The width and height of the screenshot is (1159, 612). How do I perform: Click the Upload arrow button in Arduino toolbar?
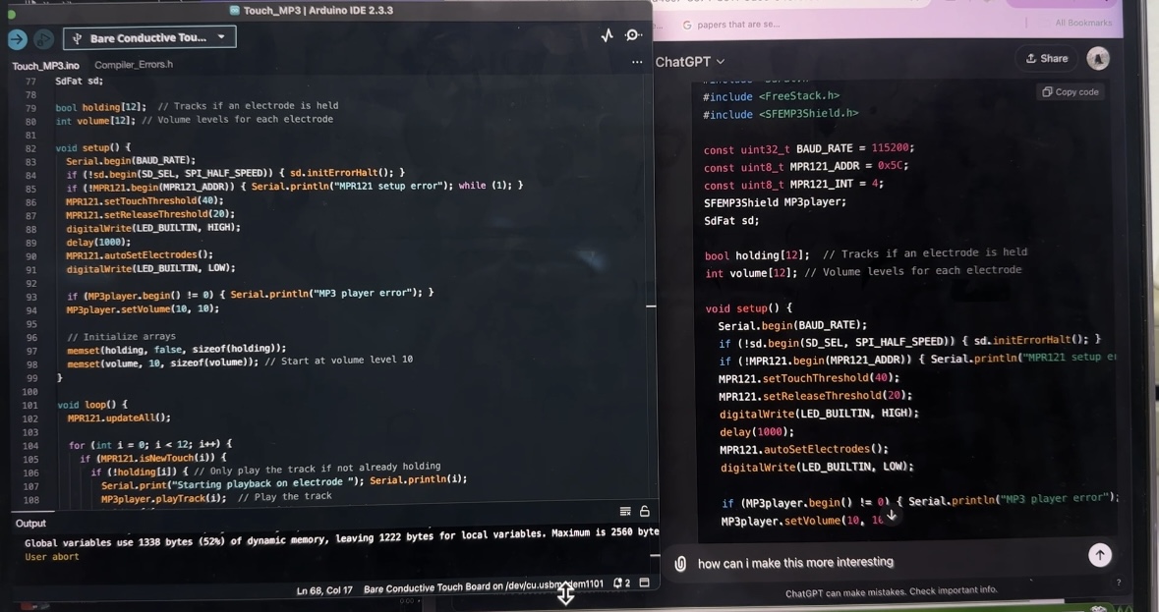click(x=18, y=39)
